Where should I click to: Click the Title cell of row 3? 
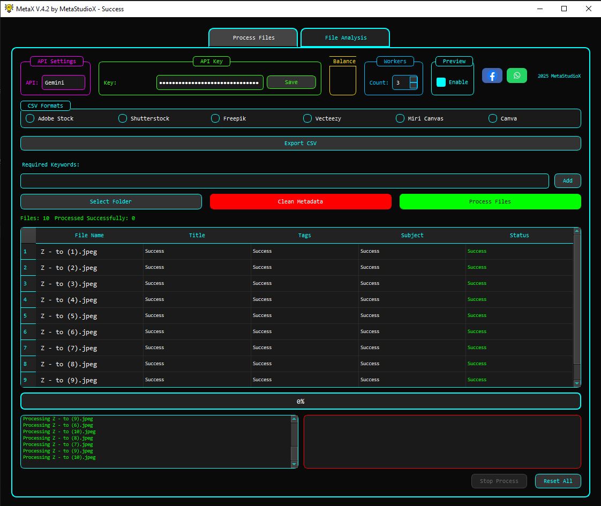[x=197, y=283]
